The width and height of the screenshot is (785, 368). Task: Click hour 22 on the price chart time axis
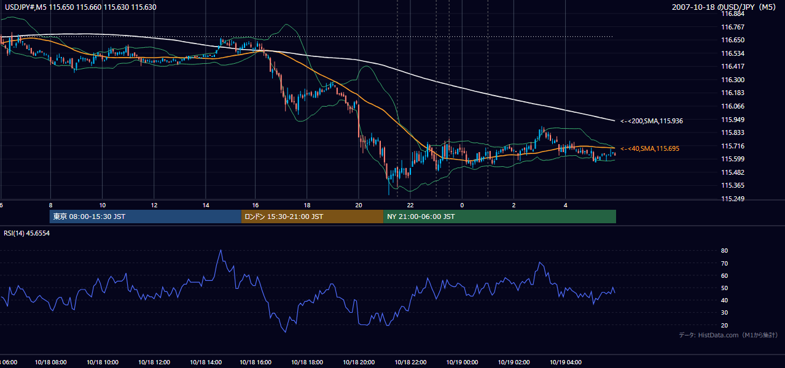(410, 205)
